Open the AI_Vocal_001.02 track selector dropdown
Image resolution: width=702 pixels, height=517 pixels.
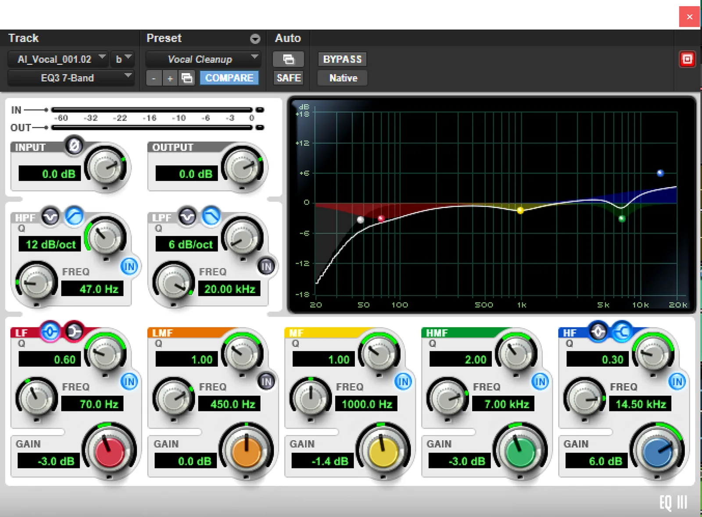click(58, 59)
